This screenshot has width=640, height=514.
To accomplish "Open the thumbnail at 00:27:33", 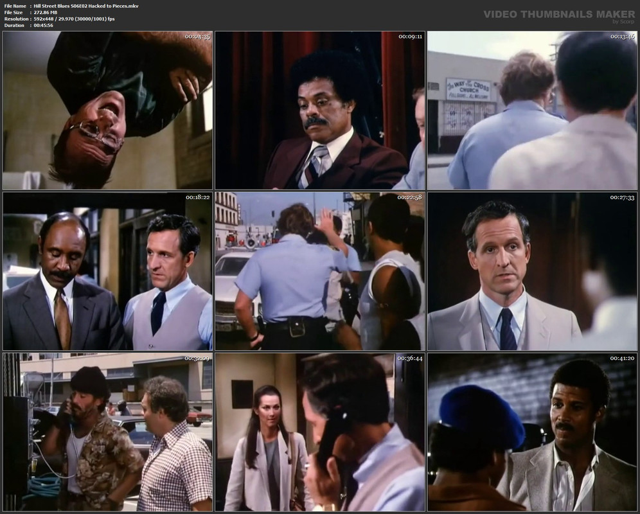I will tap(532, 271).
